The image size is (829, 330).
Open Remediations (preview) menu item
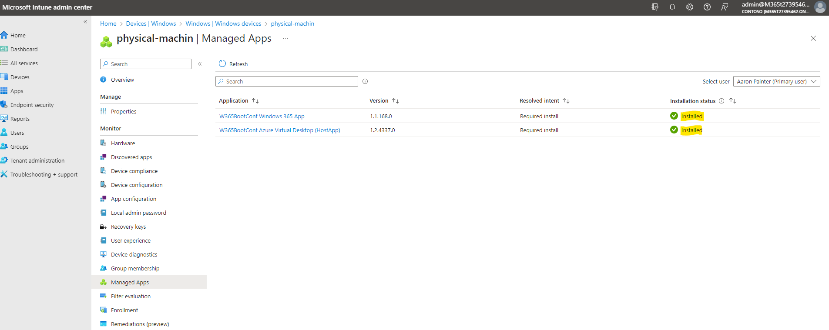pyautogui.click(x=140, y=324)
